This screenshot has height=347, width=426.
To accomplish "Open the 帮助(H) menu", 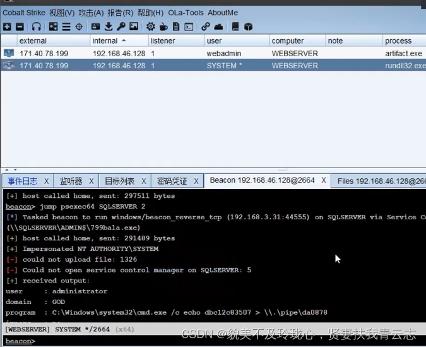I will point(150,13).
